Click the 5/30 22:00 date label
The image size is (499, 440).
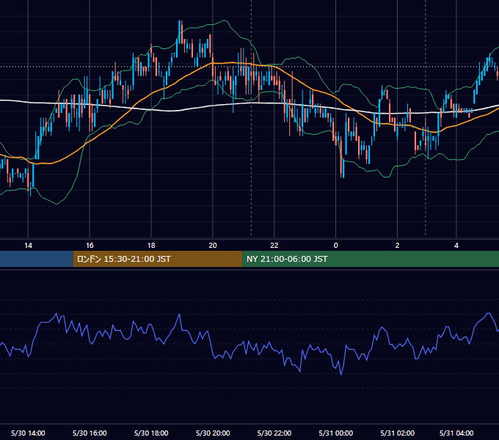pos(274,433)
